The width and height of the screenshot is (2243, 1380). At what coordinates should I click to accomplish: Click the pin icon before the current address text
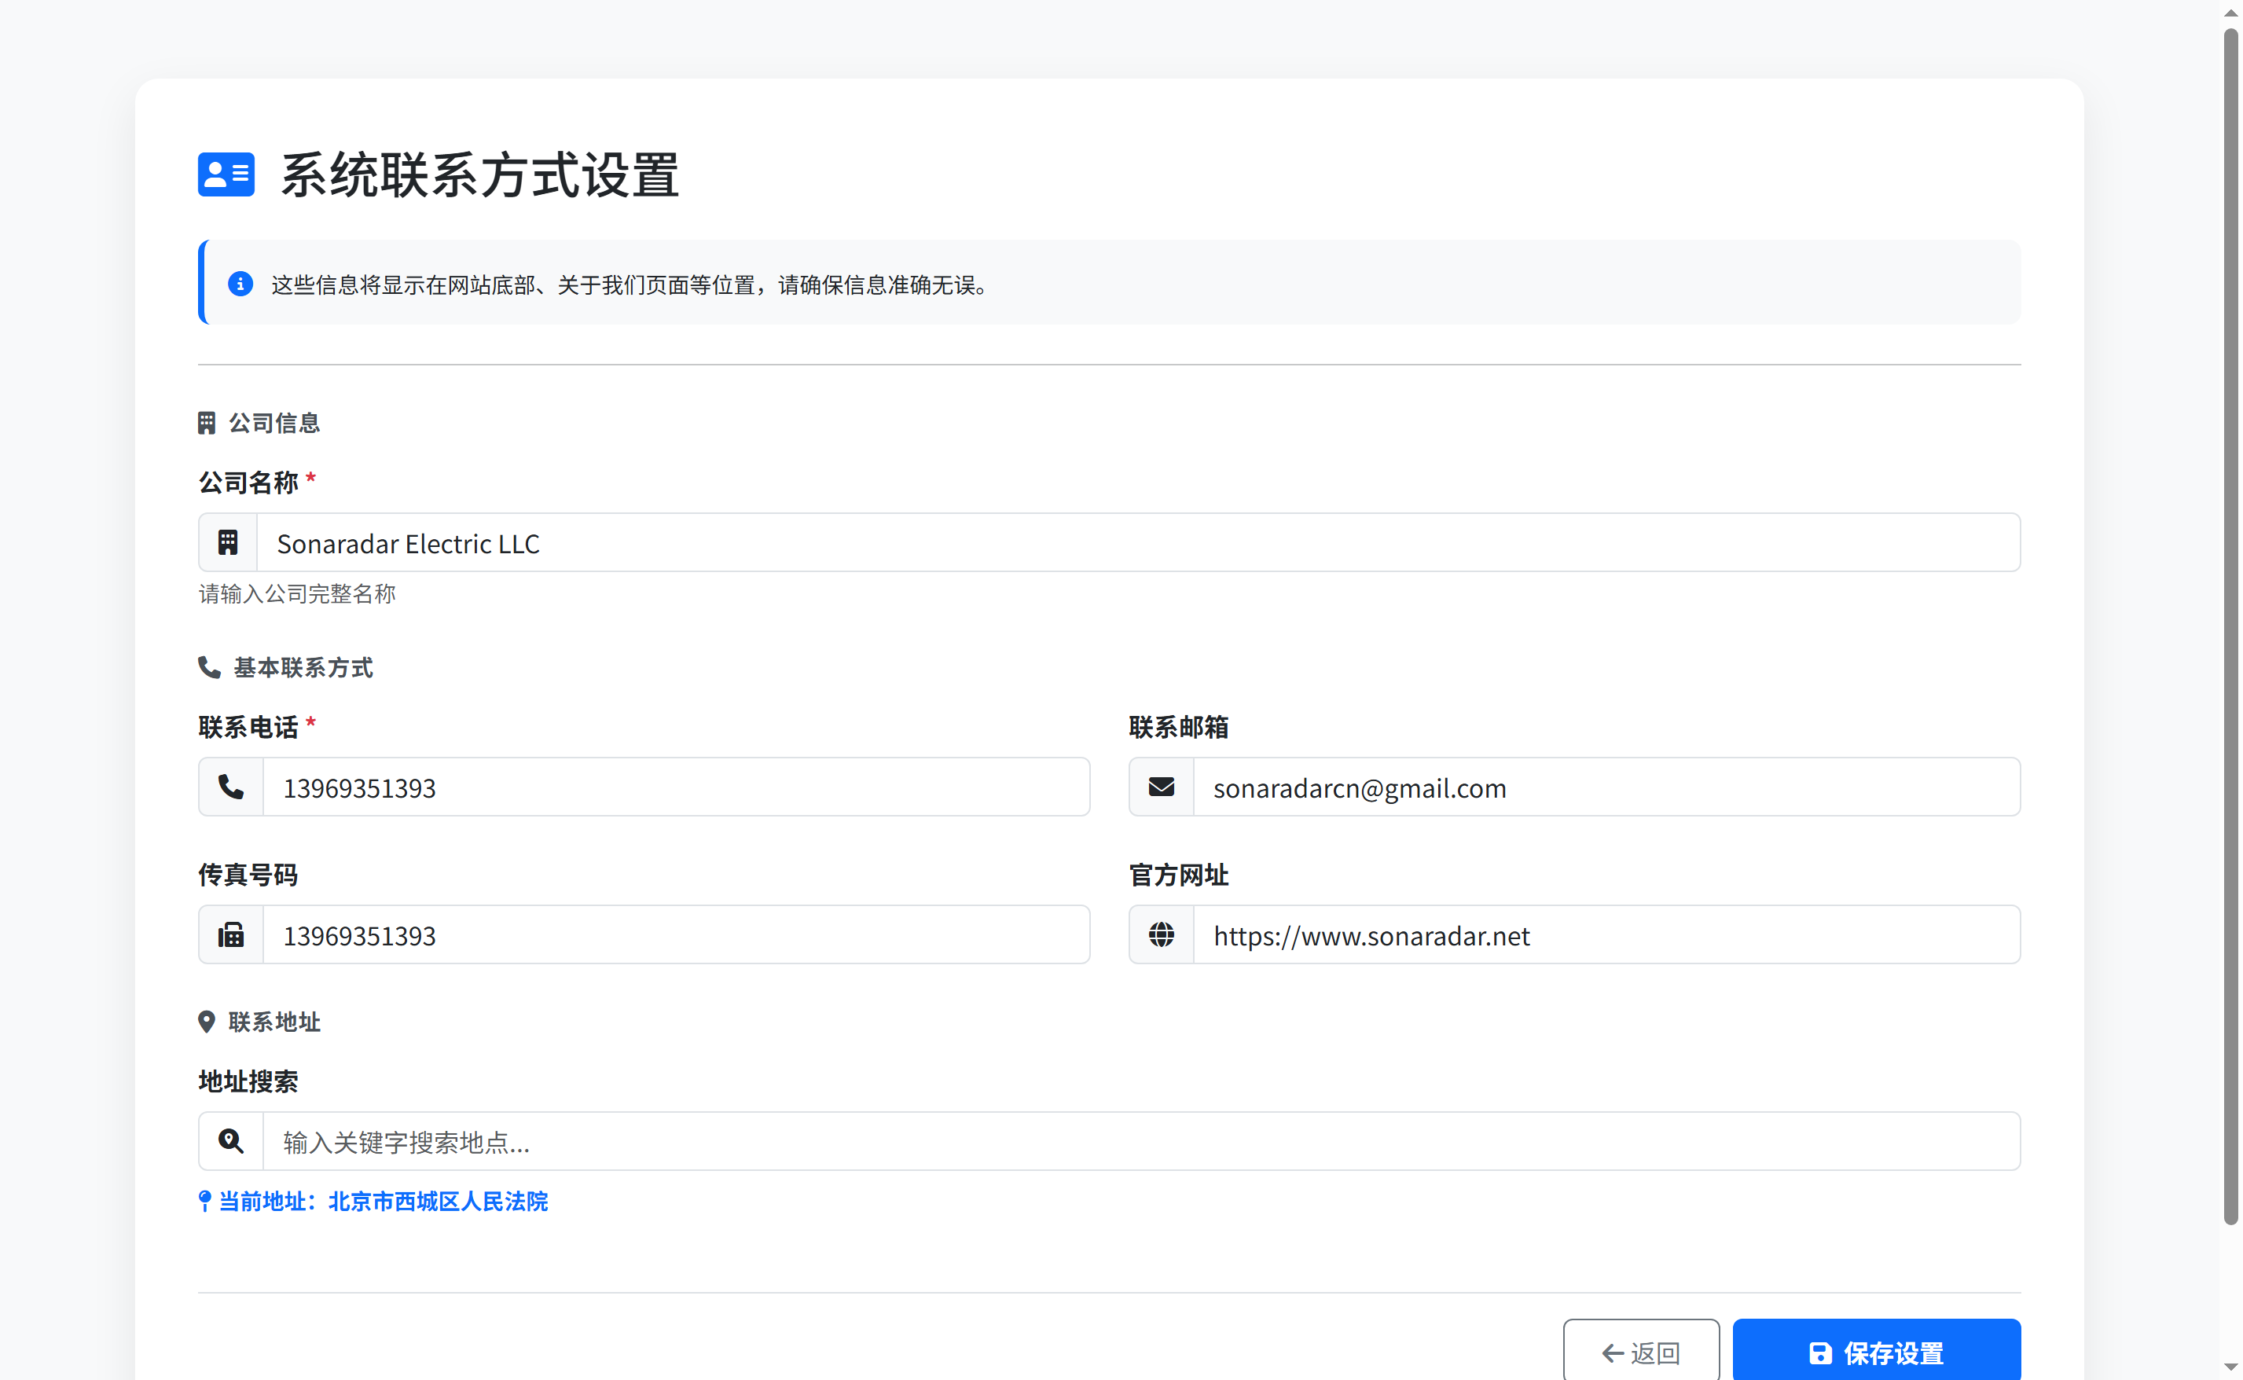coord(204,1201)
